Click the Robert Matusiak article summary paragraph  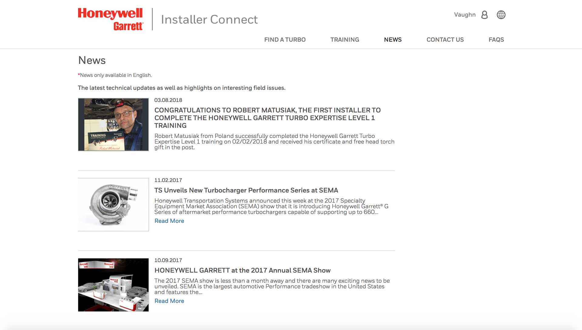274,142
